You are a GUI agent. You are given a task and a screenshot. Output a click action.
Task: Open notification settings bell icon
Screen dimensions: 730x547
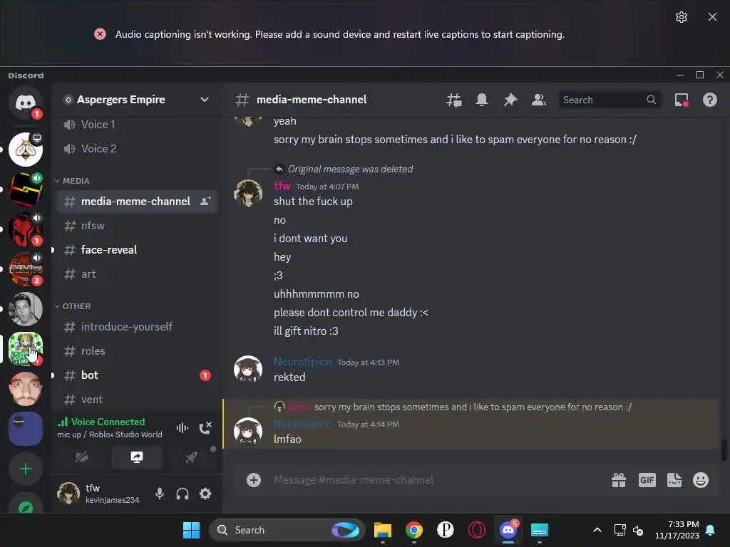482,100
